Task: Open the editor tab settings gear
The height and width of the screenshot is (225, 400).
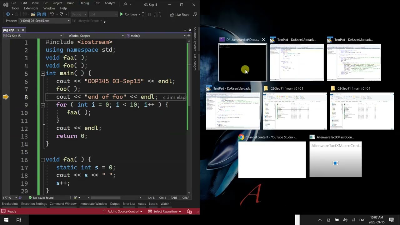Action: click(189, 30)
